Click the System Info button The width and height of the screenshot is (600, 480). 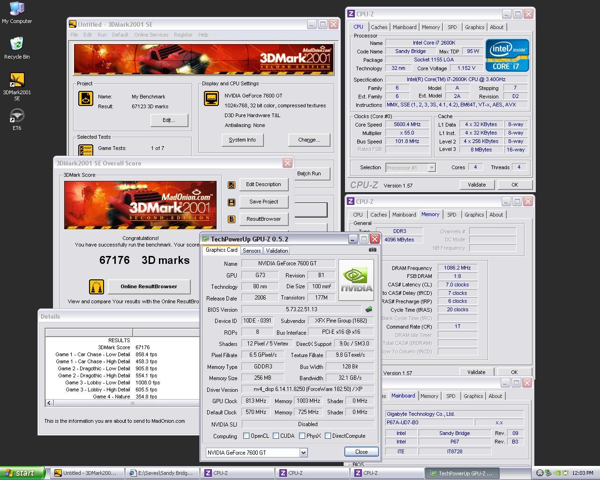pyautogui.click(x=242, y=140)
